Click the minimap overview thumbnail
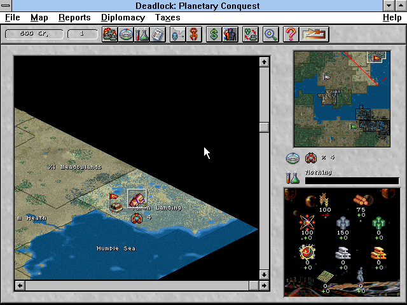407x305 pixels. [x=340, y=98]
